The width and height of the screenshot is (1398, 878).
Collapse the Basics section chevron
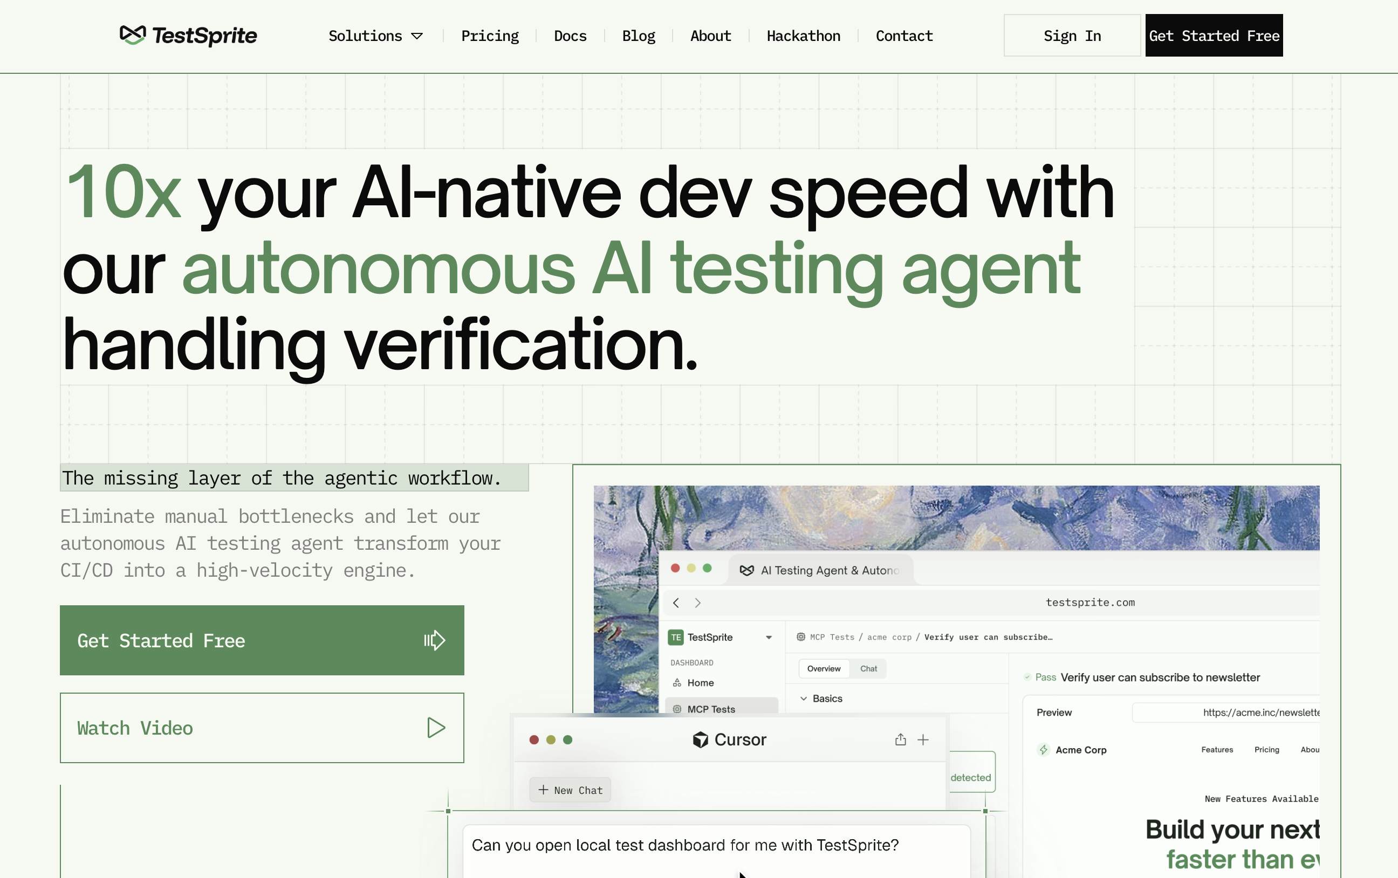point(804,698)
